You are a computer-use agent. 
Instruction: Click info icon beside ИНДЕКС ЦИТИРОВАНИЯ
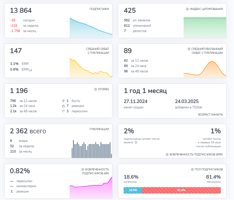pyautogui.click(x=188, y=9)
